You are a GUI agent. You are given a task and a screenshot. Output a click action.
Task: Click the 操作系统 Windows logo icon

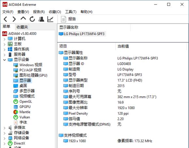click(x=10, y=49)
